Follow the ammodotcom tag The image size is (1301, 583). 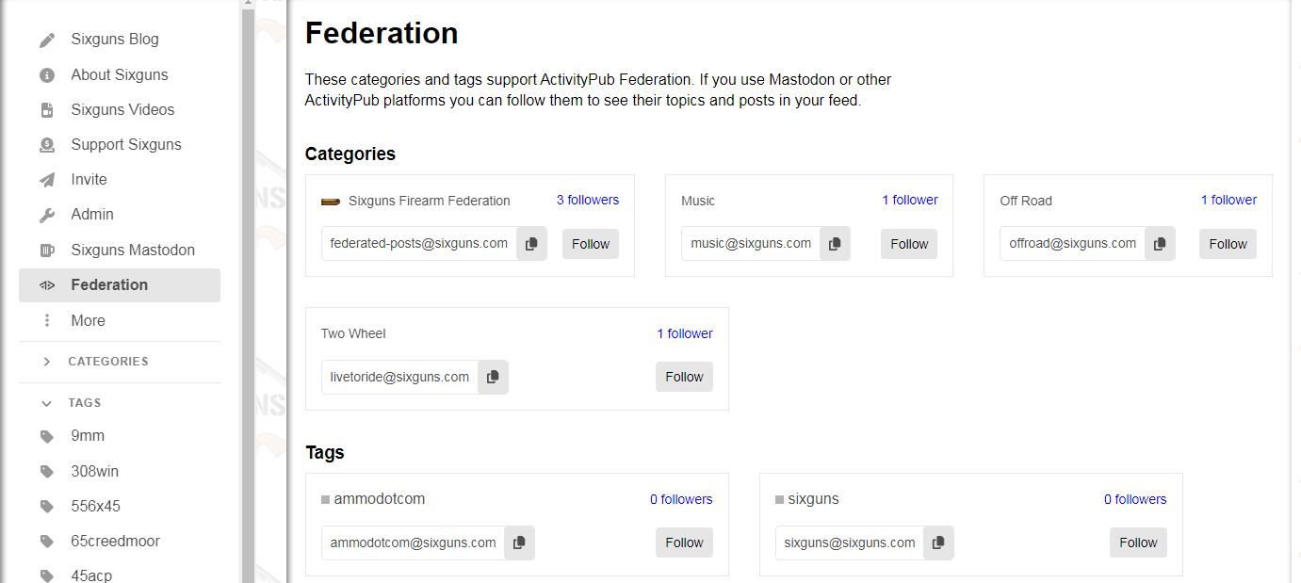684,543
